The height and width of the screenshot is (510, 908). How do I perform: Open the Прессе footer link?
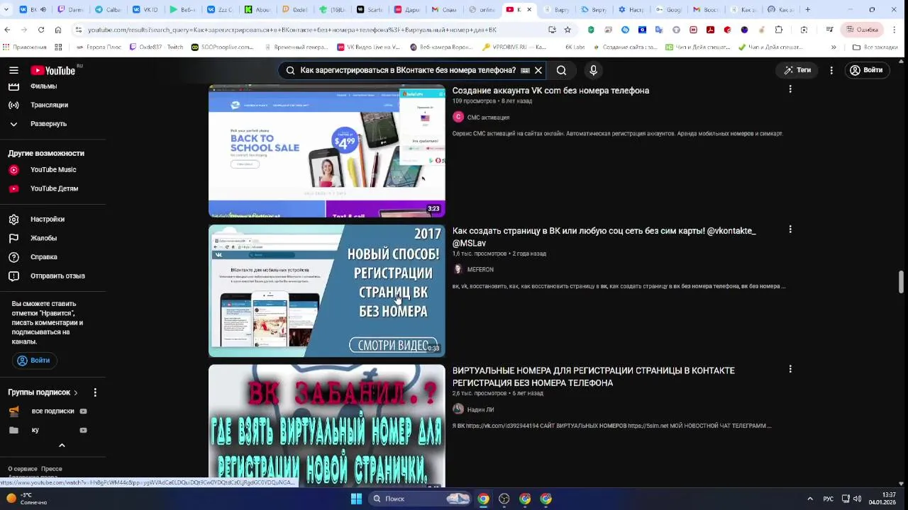52,469
